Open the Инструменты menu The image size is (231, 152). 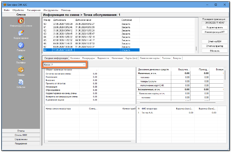pyautogui.click(x=51, y=10)
